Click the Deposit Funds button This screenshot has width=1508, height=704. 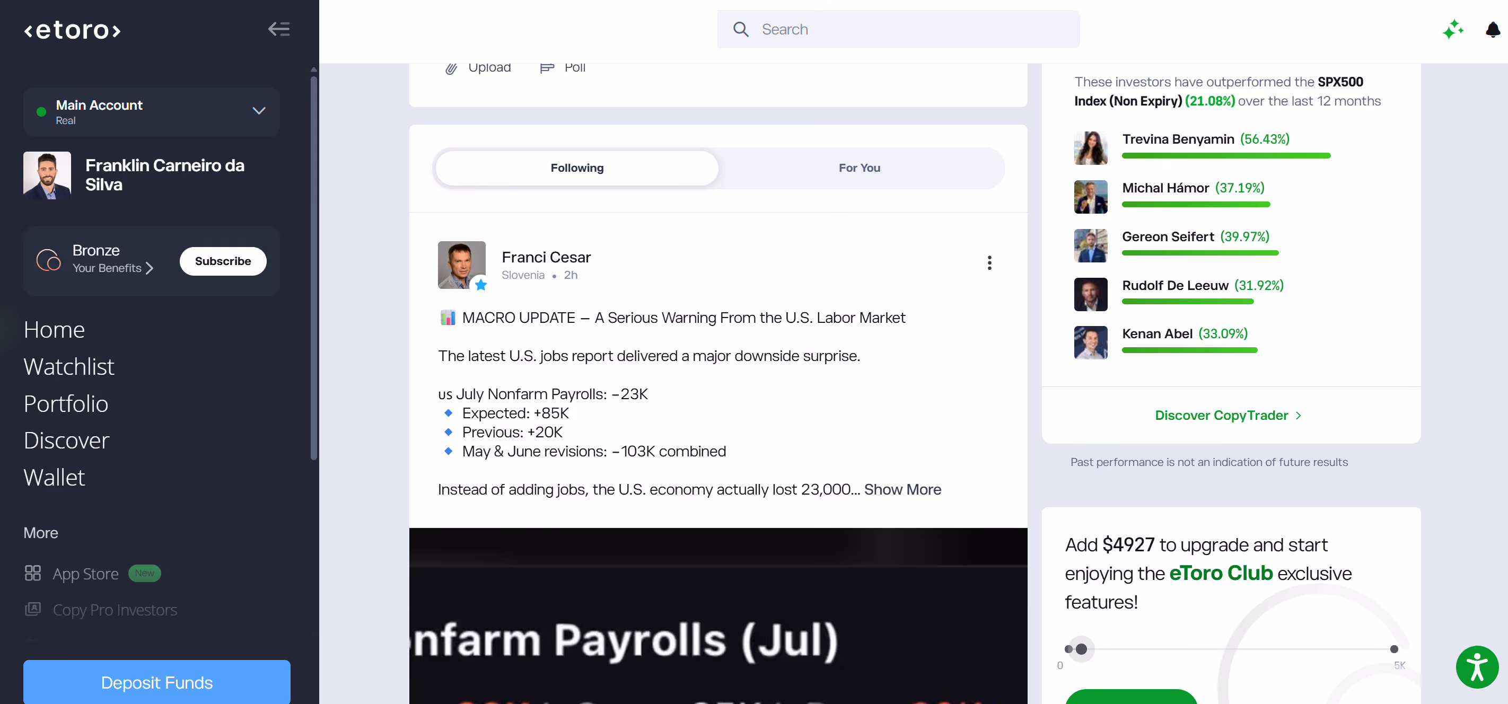tap(157, 682)
